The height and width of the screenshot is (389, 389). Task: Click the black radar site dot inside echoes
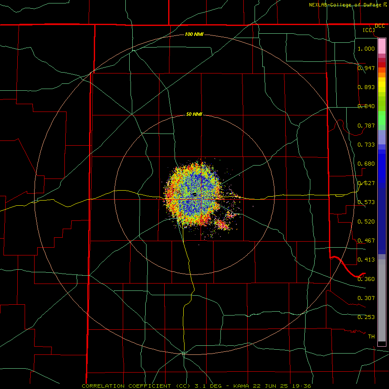point(194,194)
